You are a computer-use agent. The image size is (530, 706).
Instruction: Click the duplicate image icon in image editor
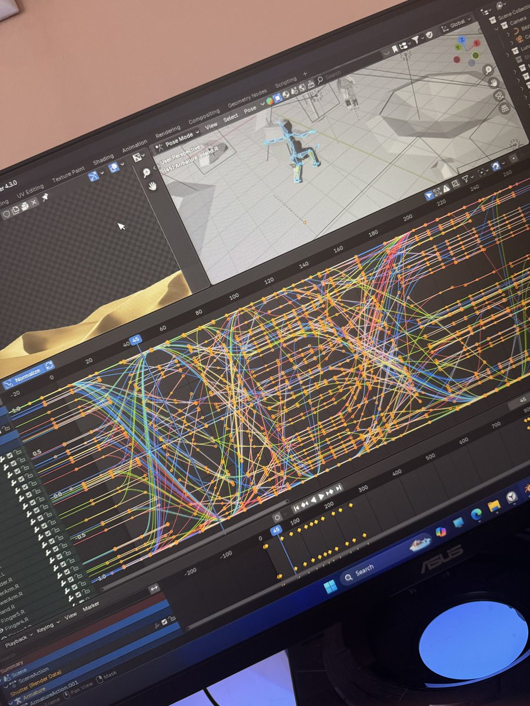pyautogui.click(x=16, y=211)
